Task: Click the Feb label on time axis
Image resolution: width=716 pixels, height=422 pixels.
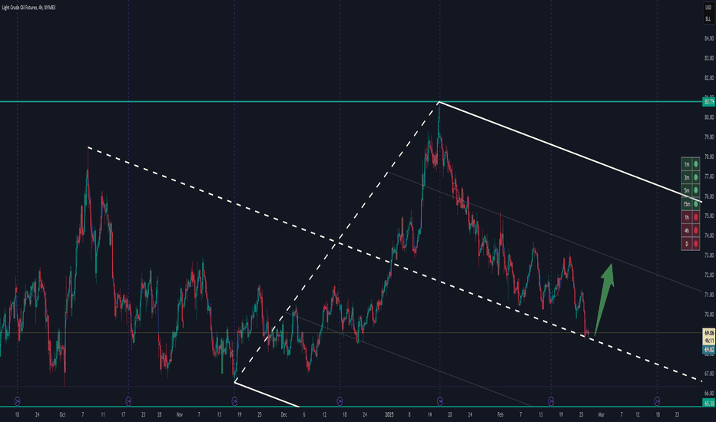Action: (500, 414)
